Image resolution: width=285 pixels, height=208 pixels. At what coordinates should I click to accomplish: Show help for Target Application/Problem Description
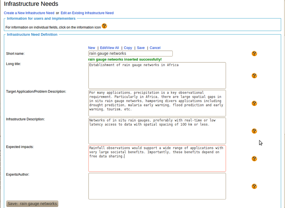[254, 103]
